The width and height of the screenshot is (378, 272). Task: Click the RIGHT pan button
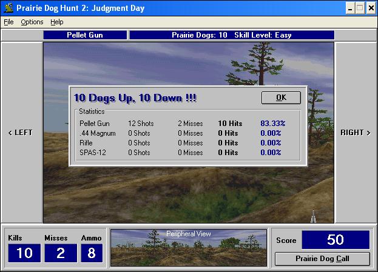pos(356,133)
